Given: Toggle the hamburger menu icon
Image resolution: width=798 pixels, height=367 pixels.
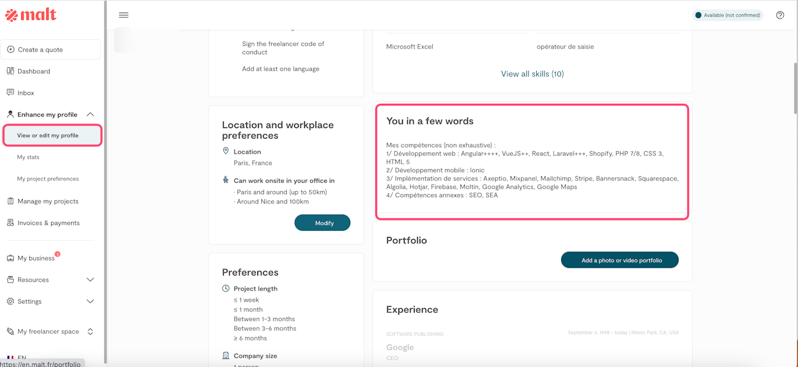Looking at the screenshot, I should click(x=123, y=16).
